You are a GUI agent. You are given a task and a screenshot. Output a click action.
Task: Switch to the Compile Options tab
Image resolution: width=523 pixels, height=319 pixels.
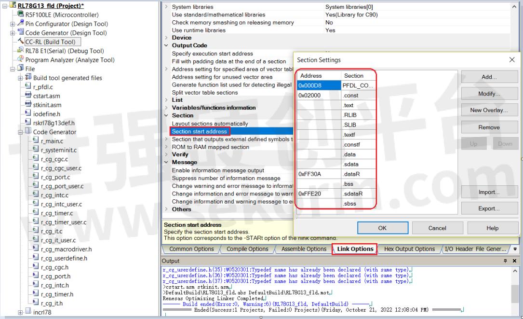click(247, 249)
